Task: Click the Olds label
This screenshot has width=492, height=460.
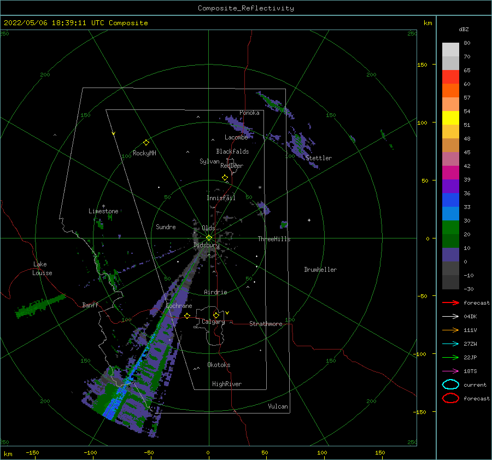Action: (208, 228)
